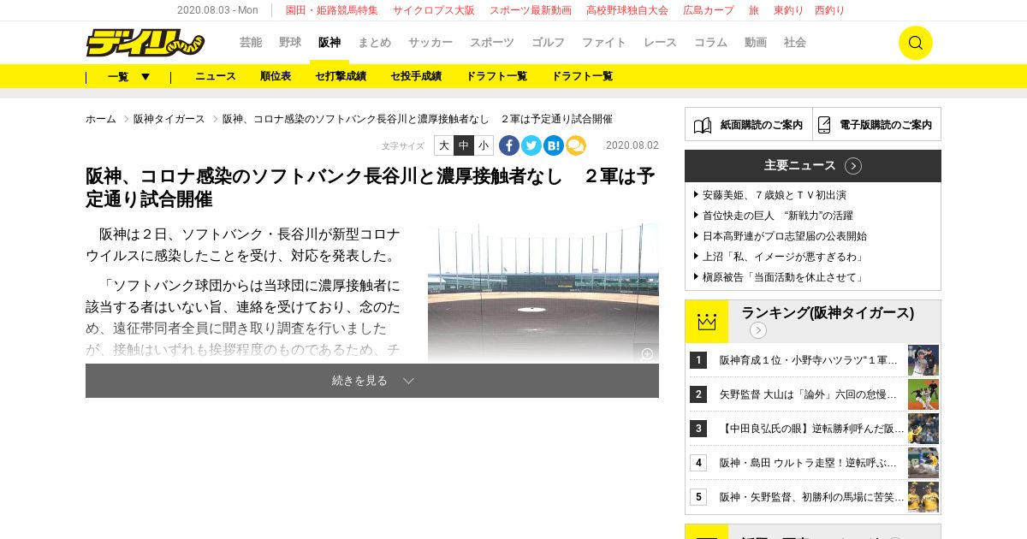This screenshot has width=1027, height=539.
Task: Set text size to 大
Action: [x=444, y=145]
